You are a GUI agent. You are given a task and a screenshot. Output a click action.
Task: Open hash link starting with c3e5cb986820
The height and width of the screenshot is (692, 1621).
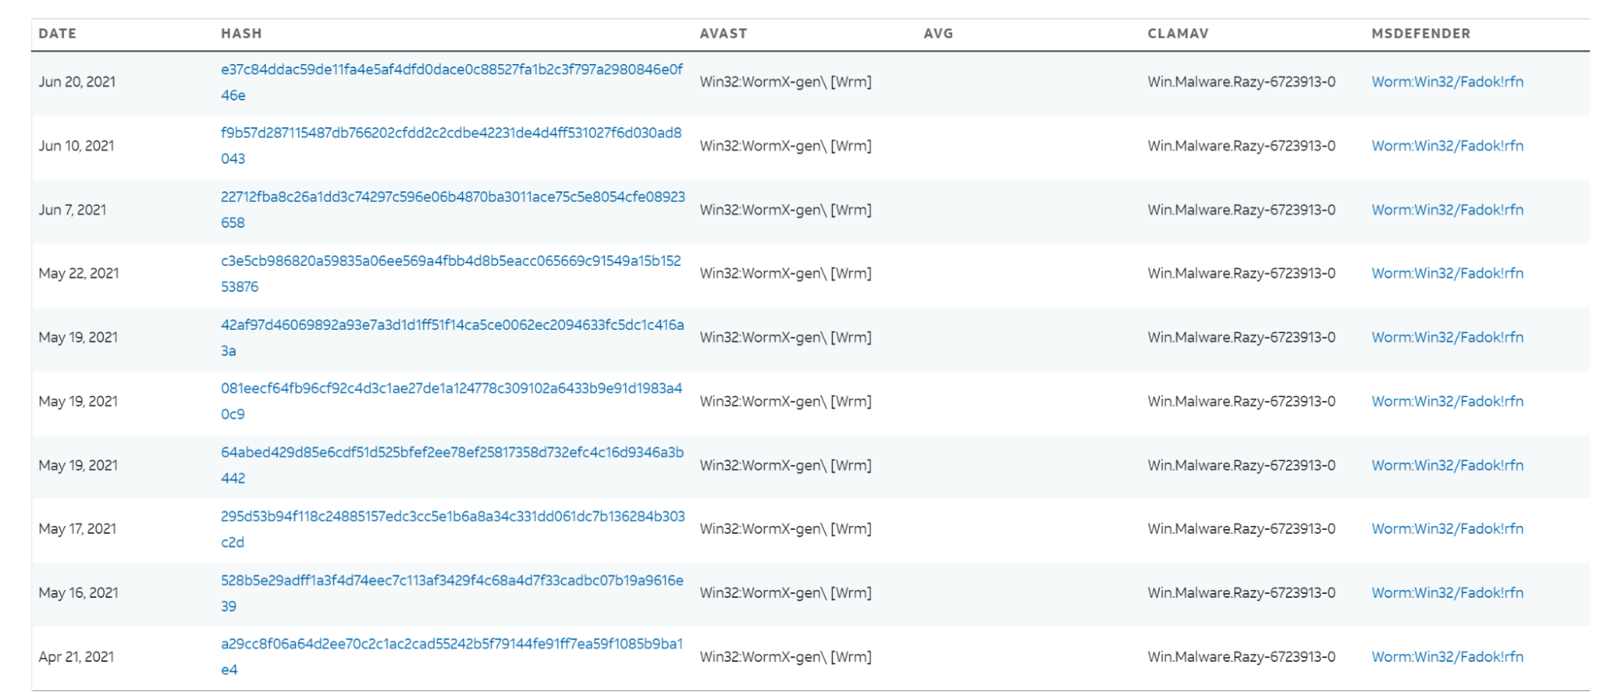pos(451,261)
